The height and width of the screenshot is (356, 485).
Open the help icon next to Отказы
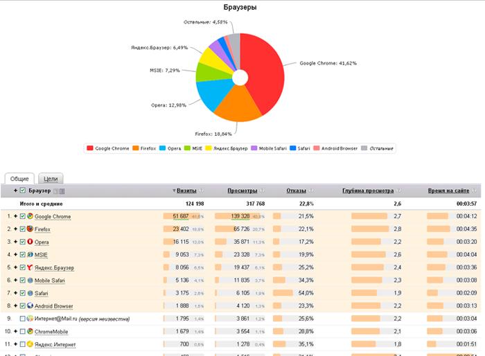tap(310, 190)
